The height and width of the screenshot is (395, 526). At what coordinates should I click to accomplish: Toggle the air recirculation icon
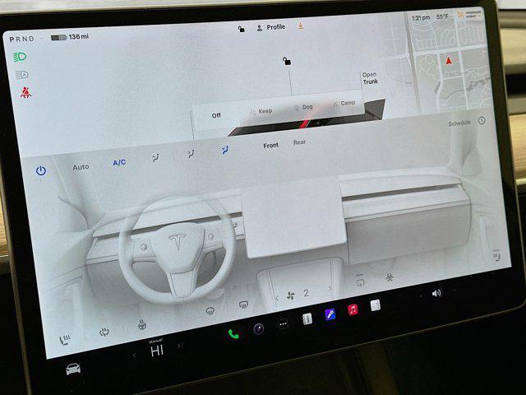tap(360, 282)
